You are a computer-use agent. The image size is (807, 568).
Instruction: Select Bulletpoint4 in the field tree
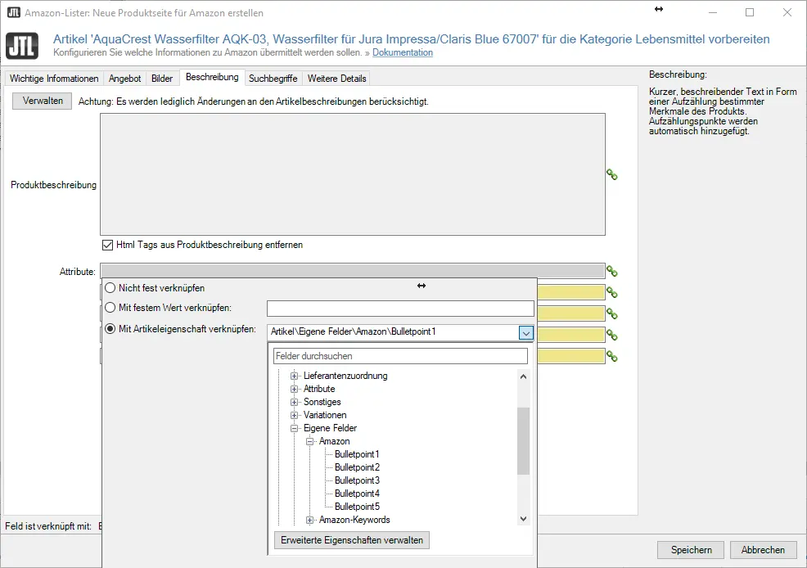point(357,494)
